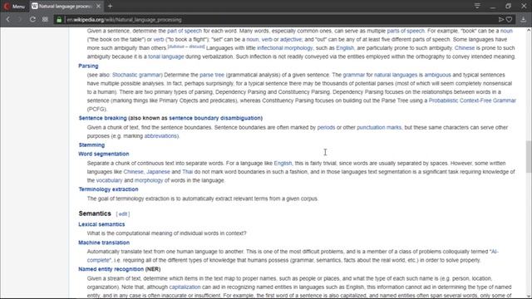Click the 'Terminology extraction' link

tap(108, 189)
